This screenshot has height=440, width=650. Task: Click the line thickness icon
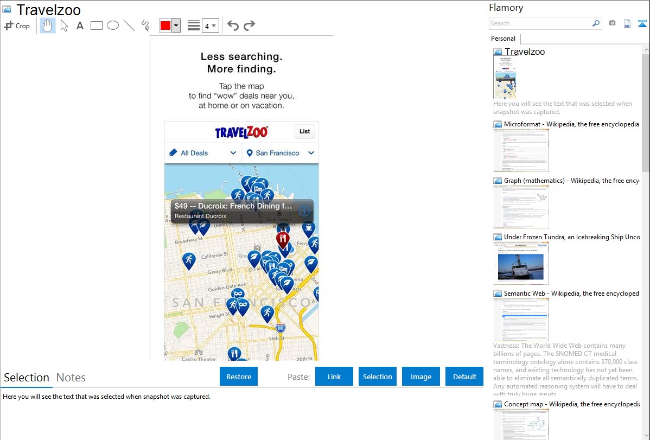pos(194,25)
